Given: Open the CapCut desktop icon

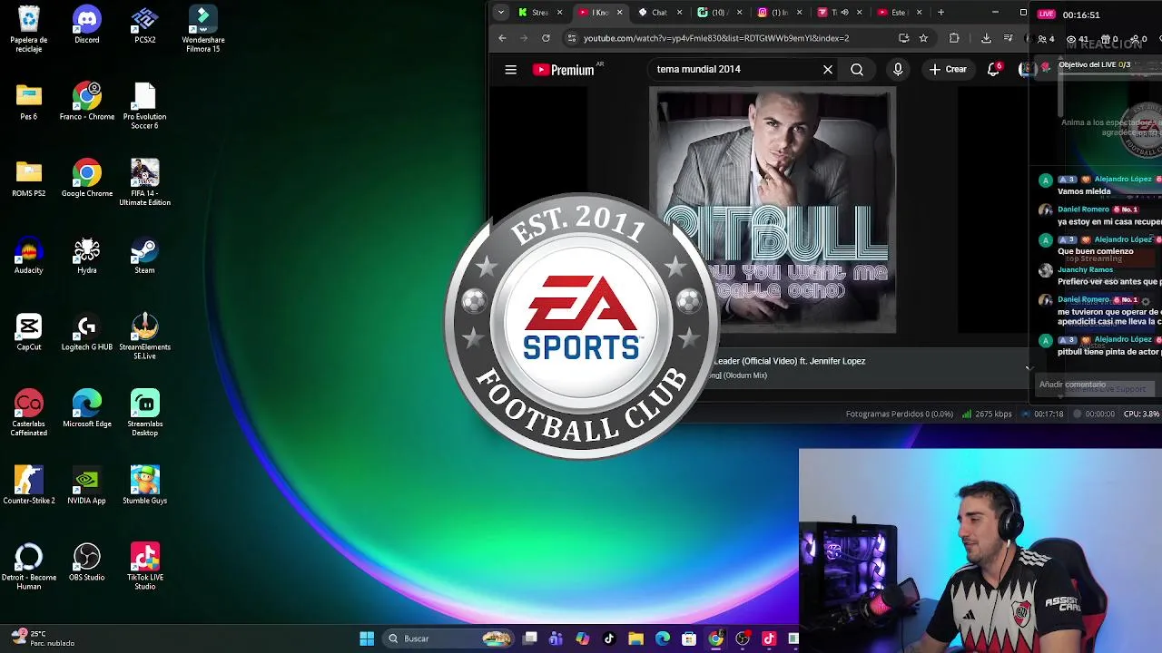Looking at the screenshot, I should pos(28,333).
